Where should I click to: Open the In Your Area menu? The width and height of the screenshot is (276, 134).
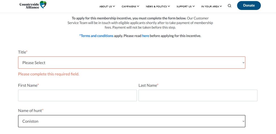(x=210, y=6)
